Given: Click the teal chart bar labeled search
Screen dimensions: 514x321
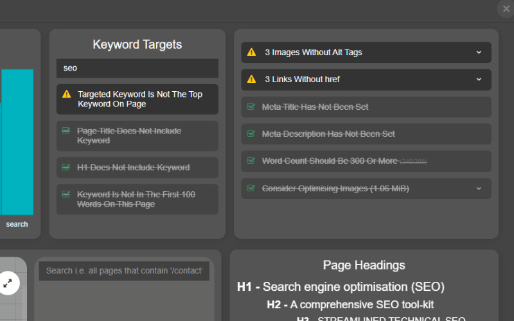Looking at the screenshot, I should pyautogui.click(x=17, y=142).
